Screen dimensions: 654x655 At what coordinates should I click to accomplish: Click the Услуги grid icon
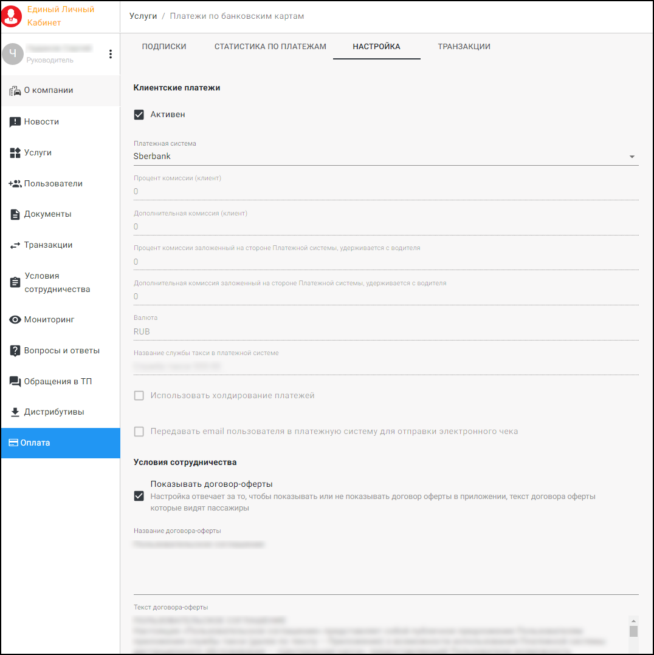15,153
